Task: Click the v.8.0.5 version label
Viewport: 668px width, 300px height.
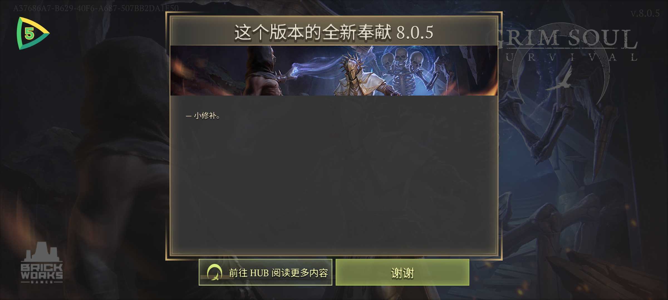Action: pyautogui.click(x=645, y=13)
